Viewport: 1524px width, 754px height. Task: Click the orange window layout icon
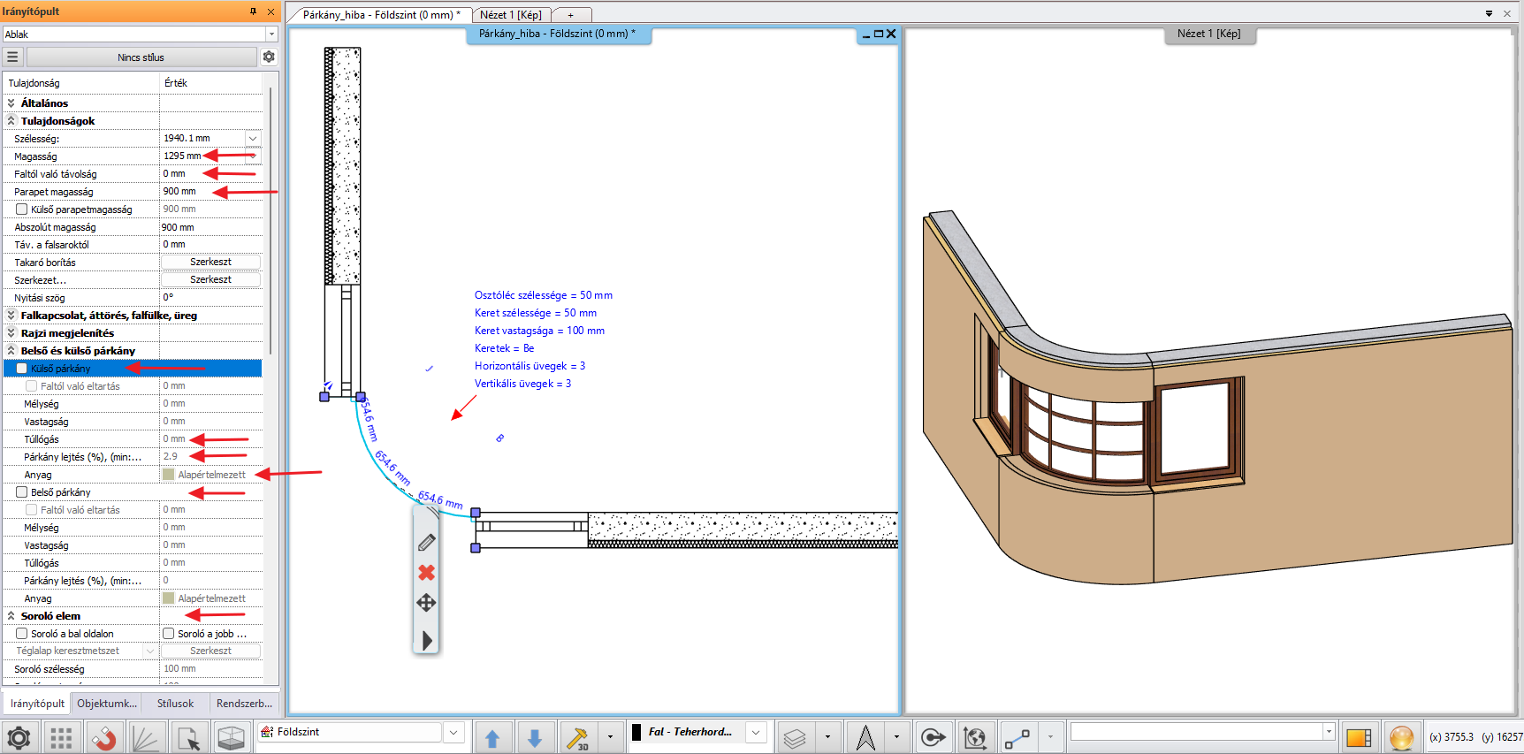[x=1359, y=737]
